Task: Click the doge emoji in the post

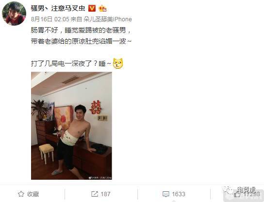Action: (x=118, y=63)
